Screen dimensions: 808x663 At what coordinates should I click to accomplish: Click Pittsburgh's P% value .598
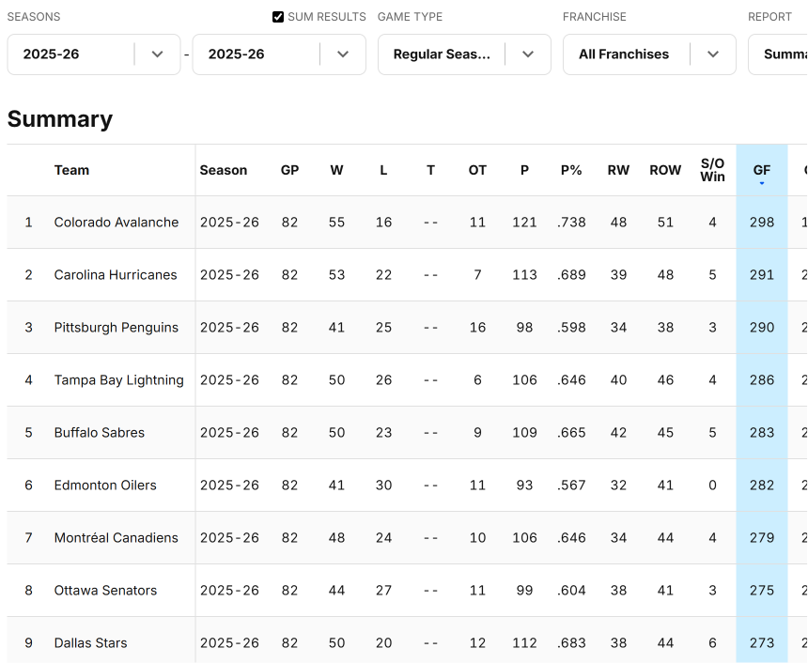pyautogui.click(x=571, y=327)
